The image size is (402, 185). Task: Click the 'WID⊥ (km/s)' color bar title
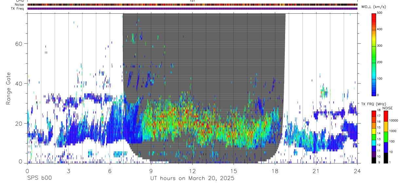tap(374, 7)
